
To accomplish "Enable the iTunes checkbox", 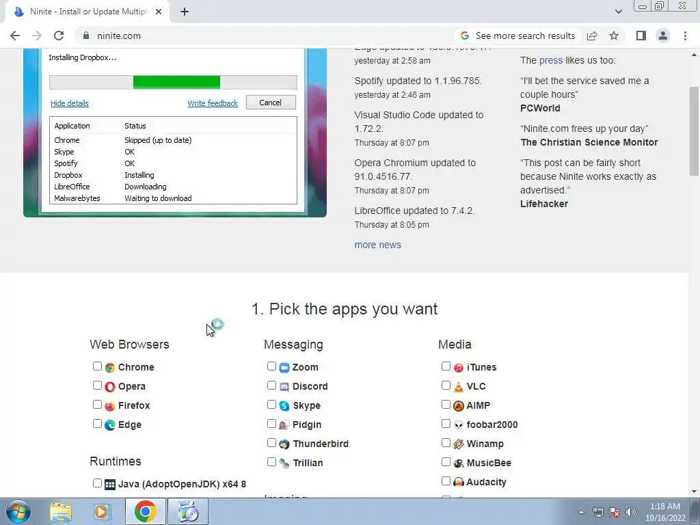I will coord(446,366).
